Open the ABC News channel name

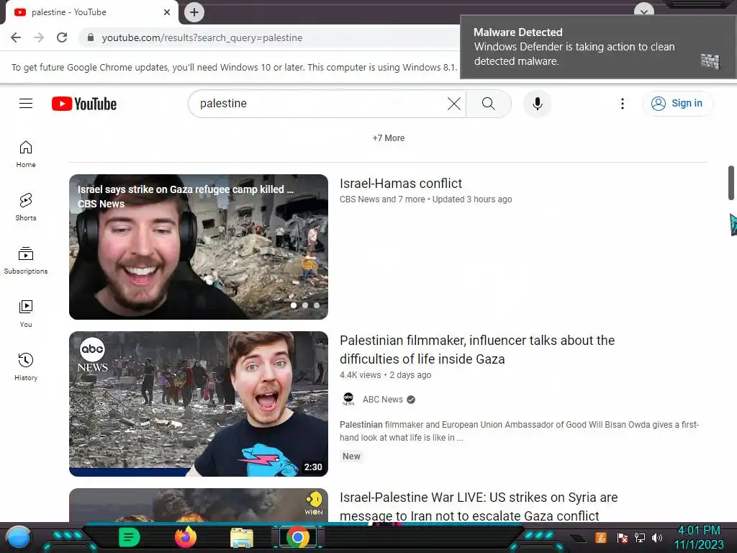tap(383, 399)
